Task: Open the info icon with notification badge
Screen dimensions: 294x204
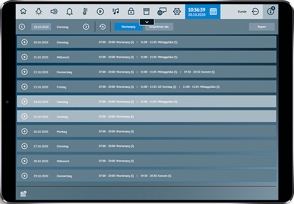Action: (x=270, y=11)
